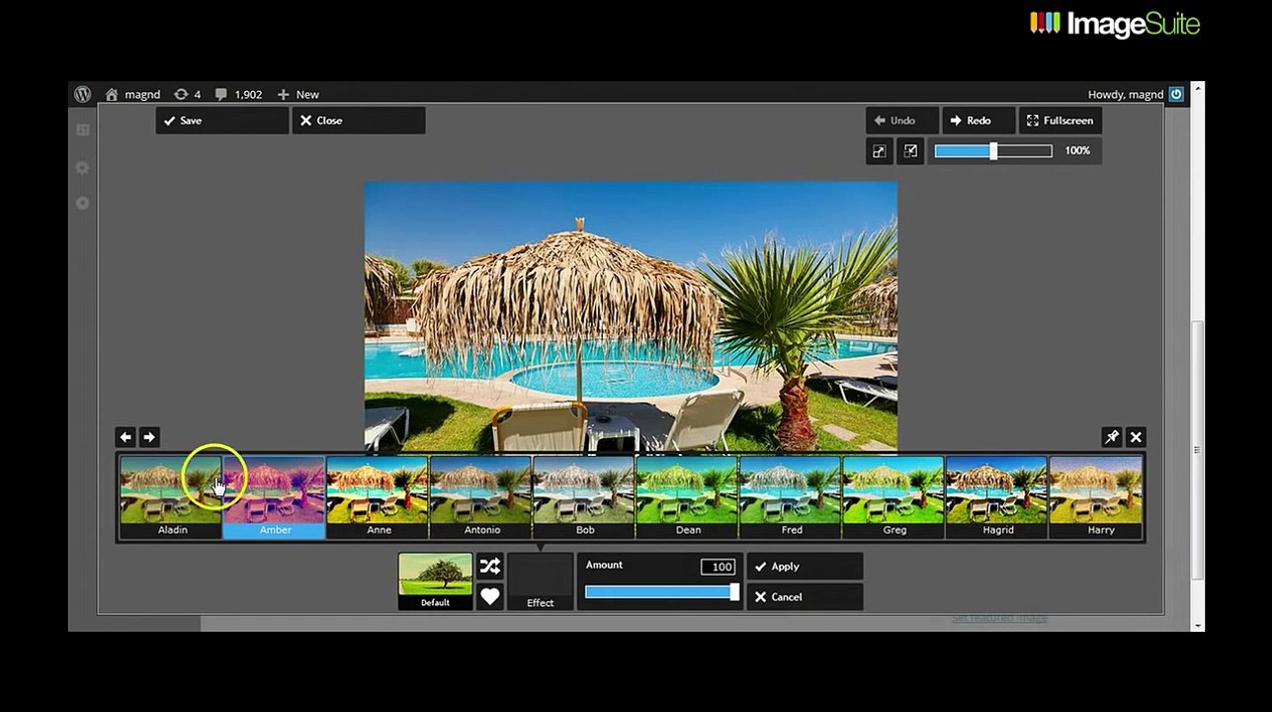Click the scrollbar down arrow

click(x=1198, y=625)
